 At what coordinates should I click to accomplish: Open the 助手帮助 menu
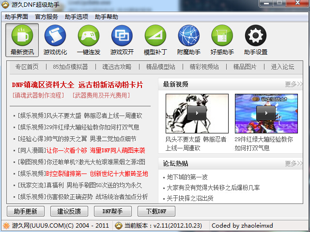[x=107, y=17]
